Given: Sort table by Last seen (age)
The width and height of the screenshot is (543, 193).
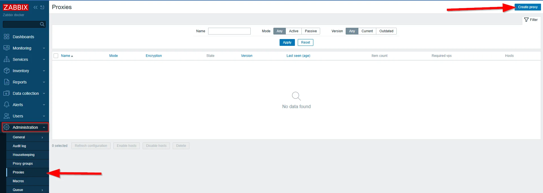Looking at the screenshot, I should 298,56.
